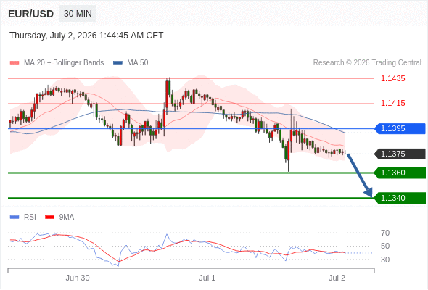Viewport: 428px width, 290px height.
Task: Click the Research © 2026 Trading Central credit
Action: tap(367, 63)
